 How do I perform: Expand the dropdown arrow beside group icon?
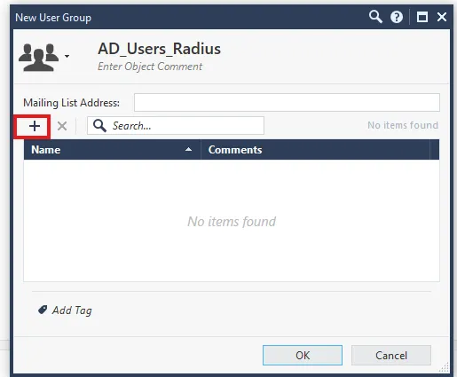67,56
